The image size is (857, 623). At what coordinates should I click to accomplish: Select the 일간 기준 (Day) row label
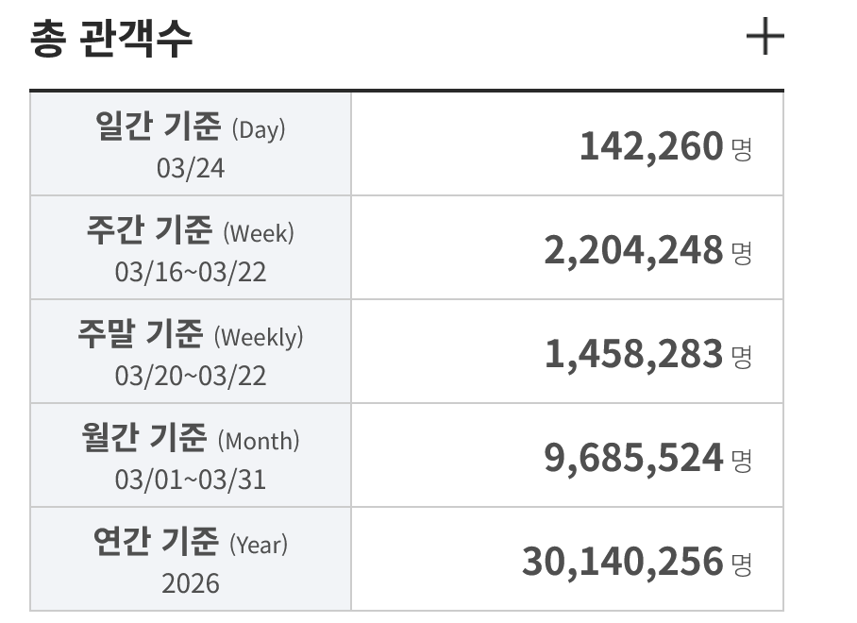coord(191,126)
